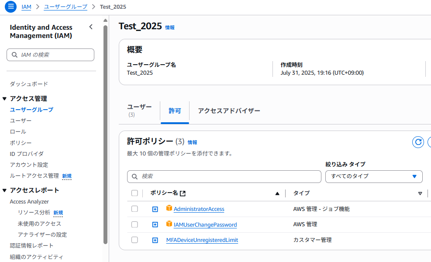431x262 pixels.
Task: Open アナライザーの設定 in the sidebar
Action: coord(42,234)
